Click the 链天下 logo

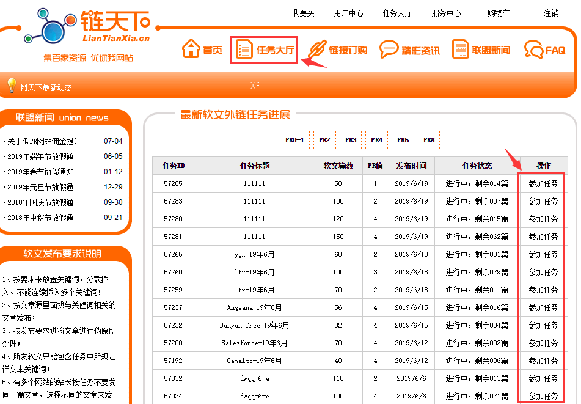[x=87, y=26]
